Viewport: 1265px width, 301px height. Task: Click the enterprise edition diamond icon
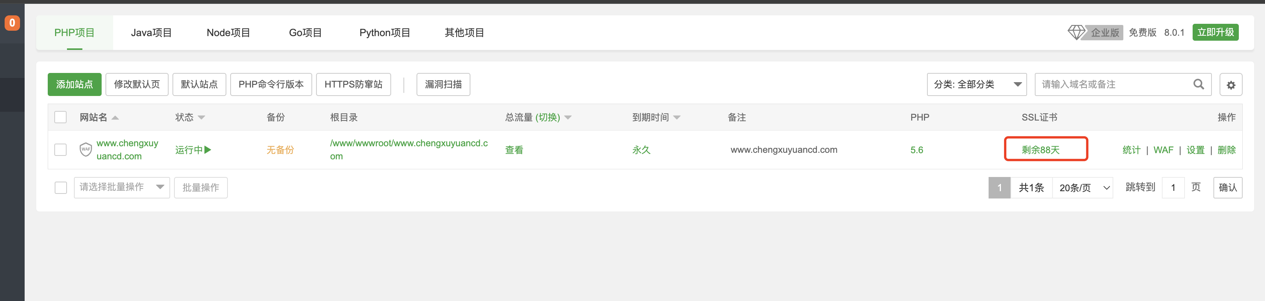click(x=1076, y=32)
